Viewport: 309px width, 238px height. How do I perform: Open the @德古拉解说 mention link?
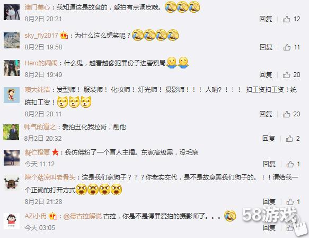(83, 216)
